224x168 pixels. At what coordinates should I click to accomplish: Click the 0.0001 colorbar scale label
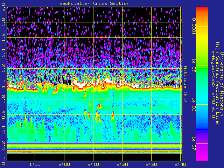[x=194, y=26]
